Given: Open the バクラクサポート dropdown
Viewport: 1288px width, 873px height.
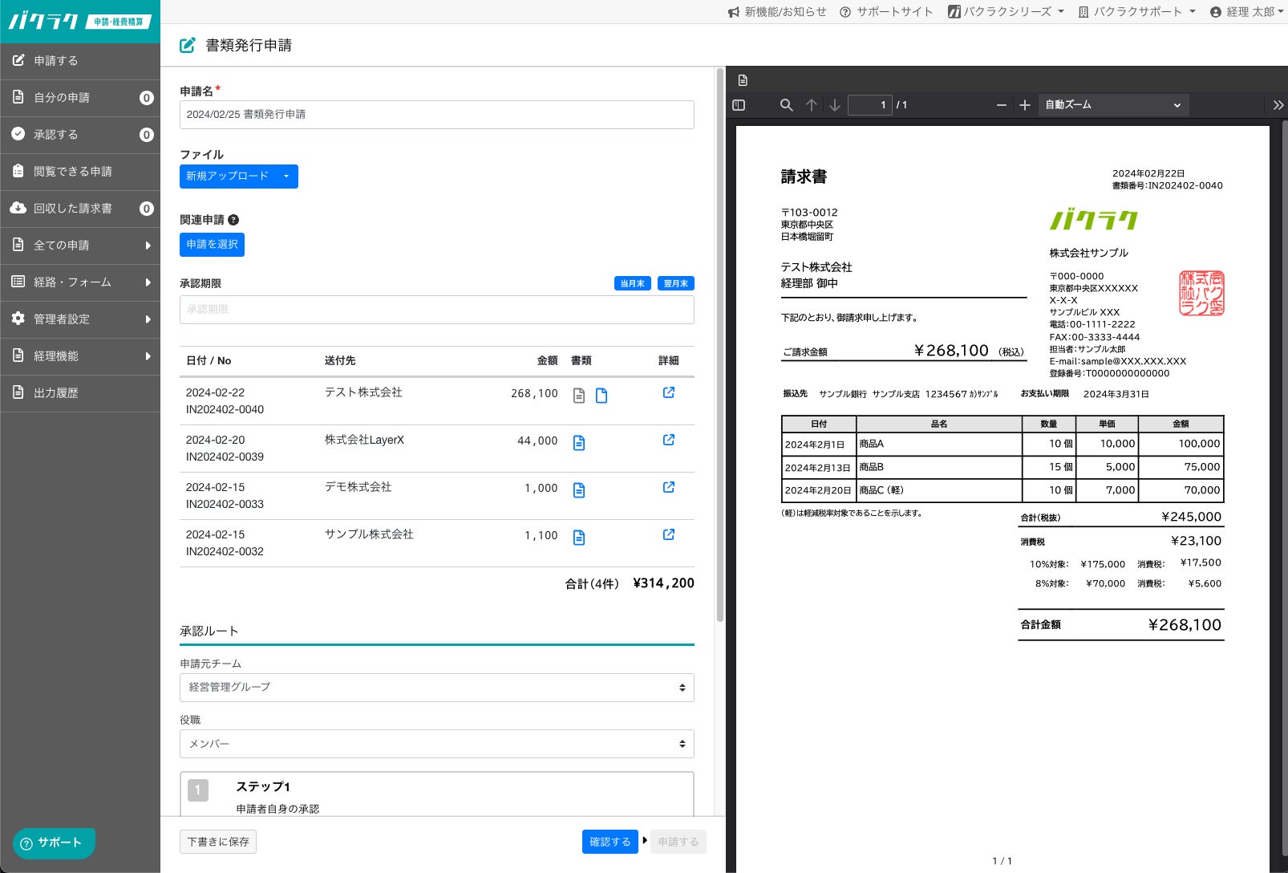Looking at the screenshot, I should click(1137, 12).
